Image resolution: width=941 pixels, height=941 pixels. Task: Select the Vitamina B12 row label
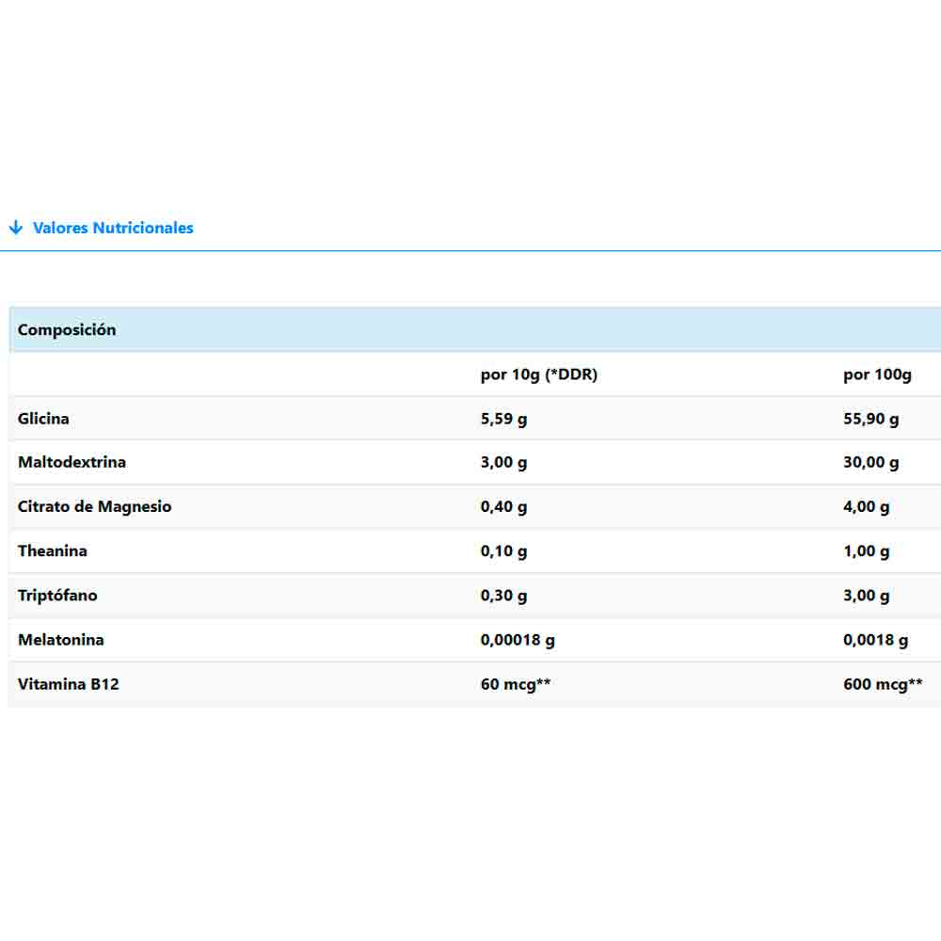tap(69, 684)
